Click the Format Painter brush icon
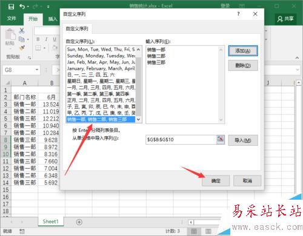303x236 pixels. pos(22,48)
